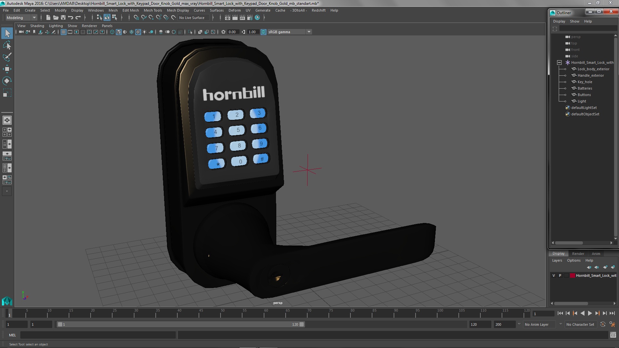Screen dimensions: 619x348
Task: Enable Wireframe shading cube icon
Action: [x=112, y=32]
